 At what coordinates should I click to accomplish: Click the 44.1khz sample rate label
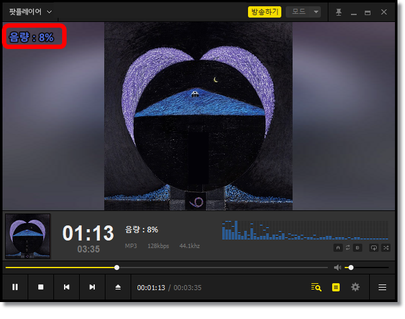tap(190, 246)
